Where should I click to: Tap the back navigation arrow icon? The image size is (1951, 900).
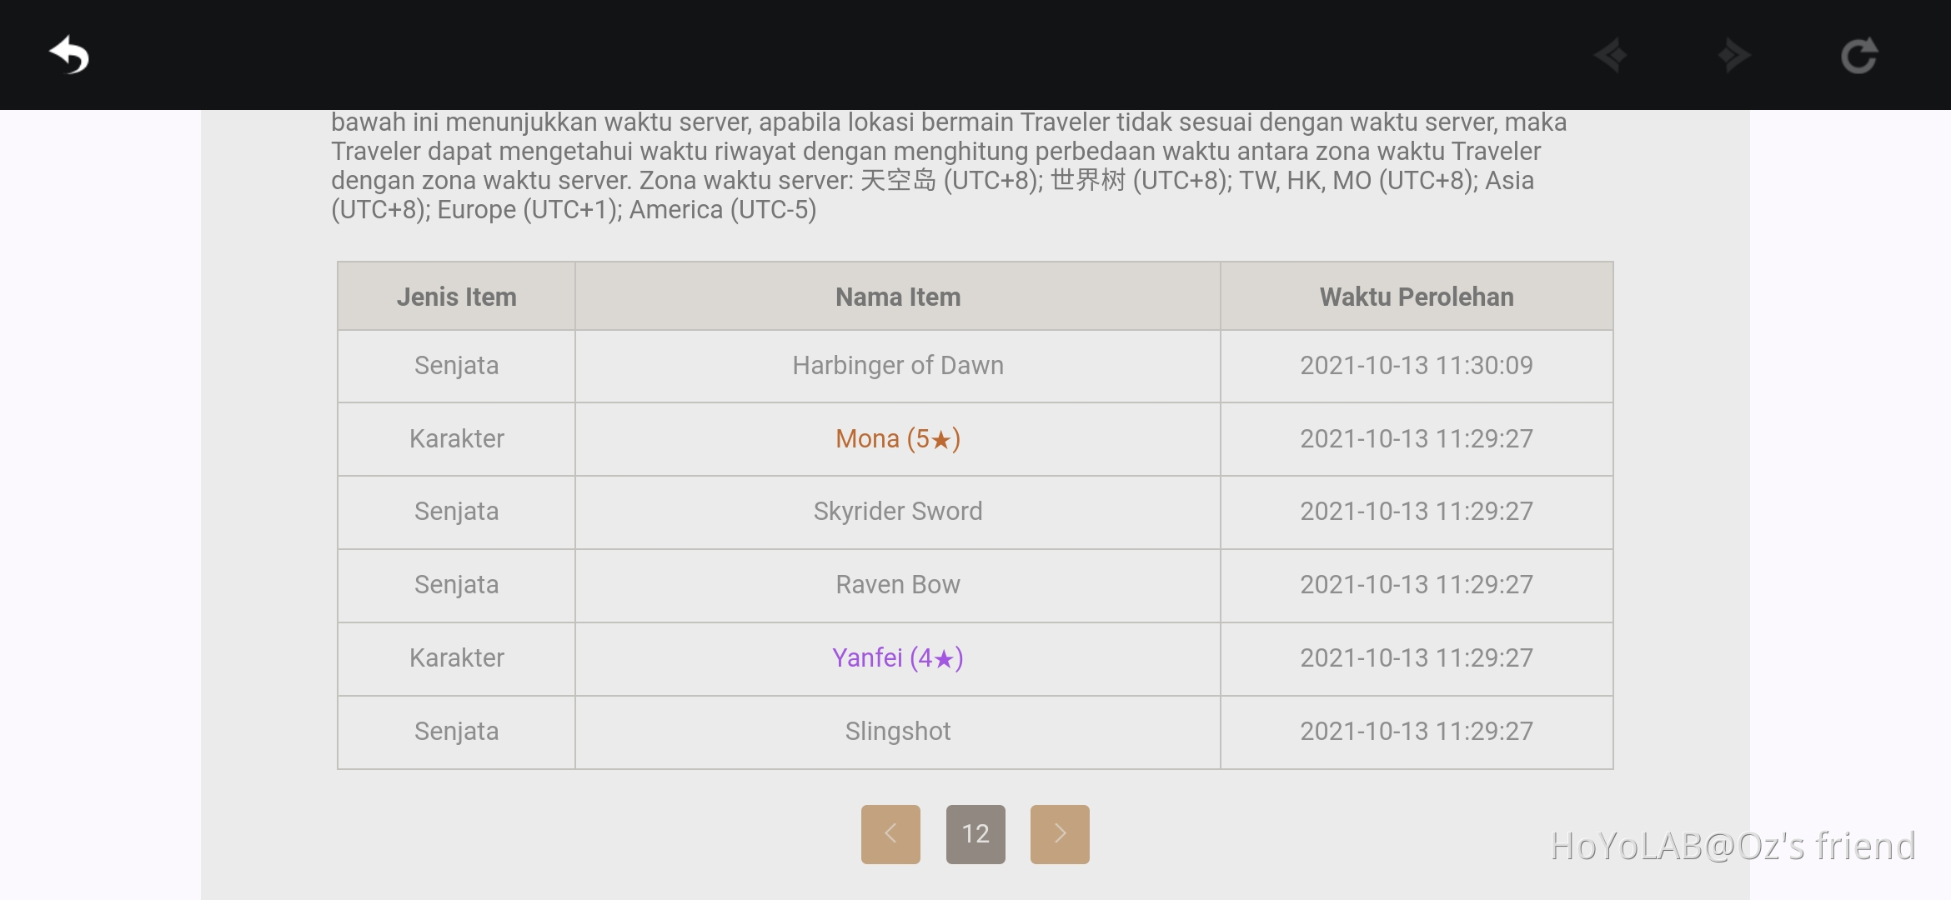click(70, 55)
